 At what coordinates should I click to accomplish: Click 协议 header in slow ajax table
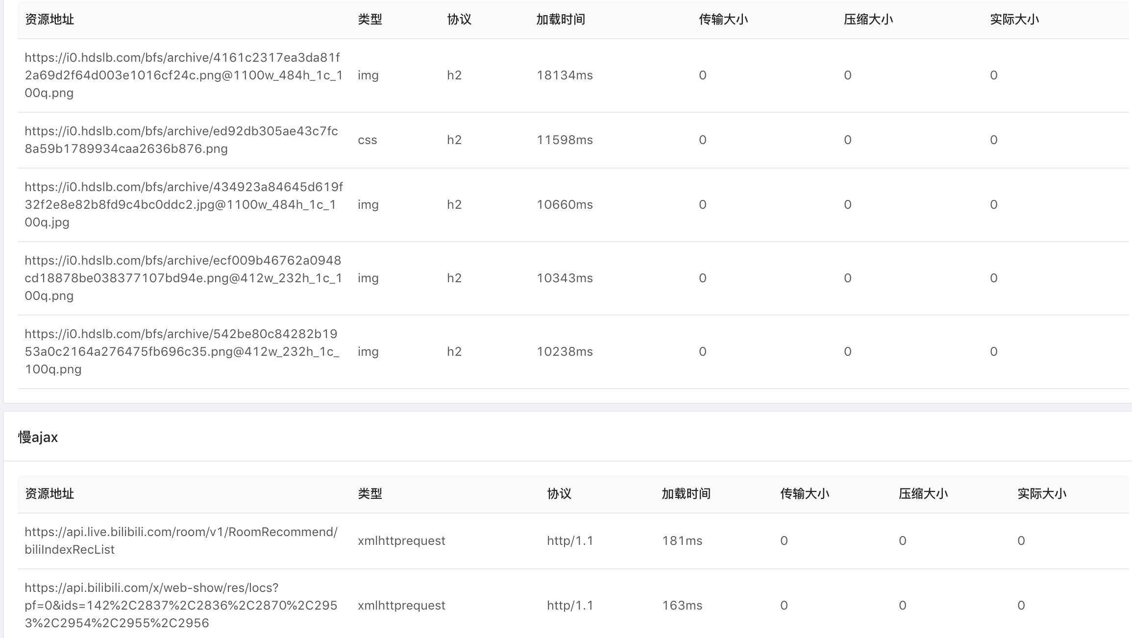click(559, 493)
